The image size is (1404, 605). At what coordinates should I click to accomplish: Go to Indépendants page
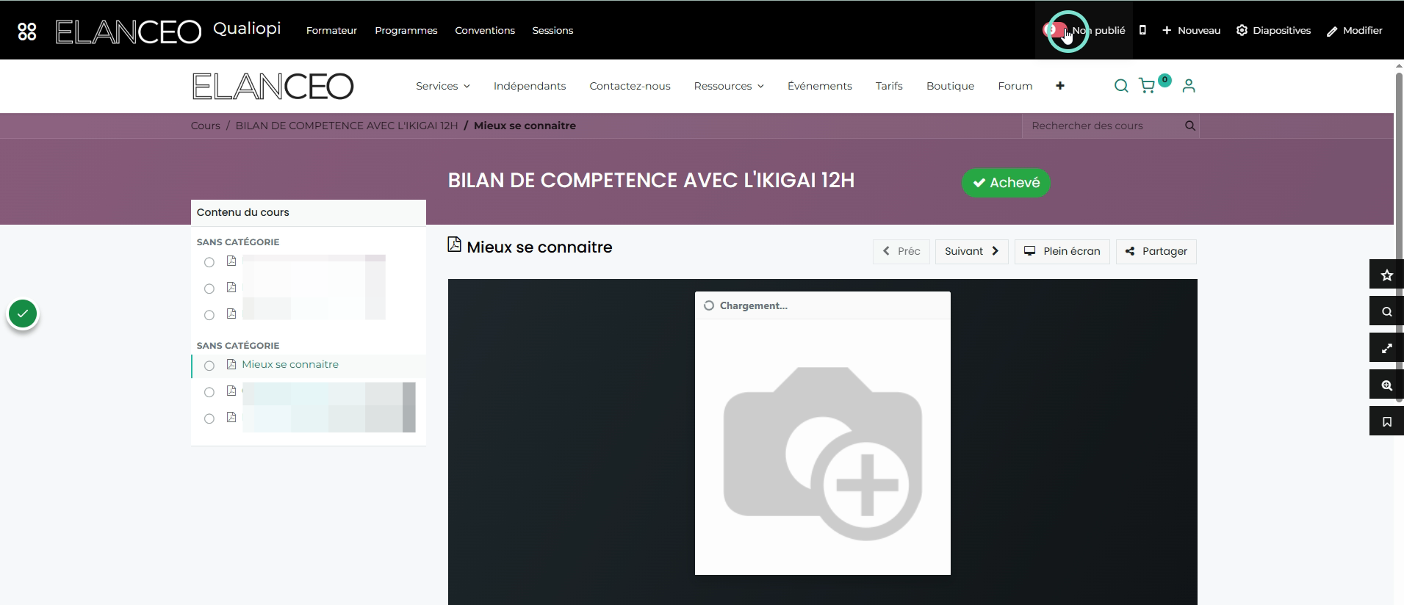point(530,86)
